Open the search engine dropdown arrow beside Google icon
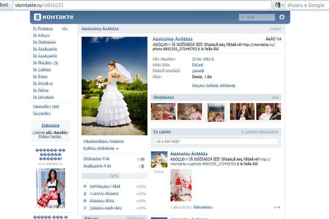The image size is (329, 219). coord(282,5)
